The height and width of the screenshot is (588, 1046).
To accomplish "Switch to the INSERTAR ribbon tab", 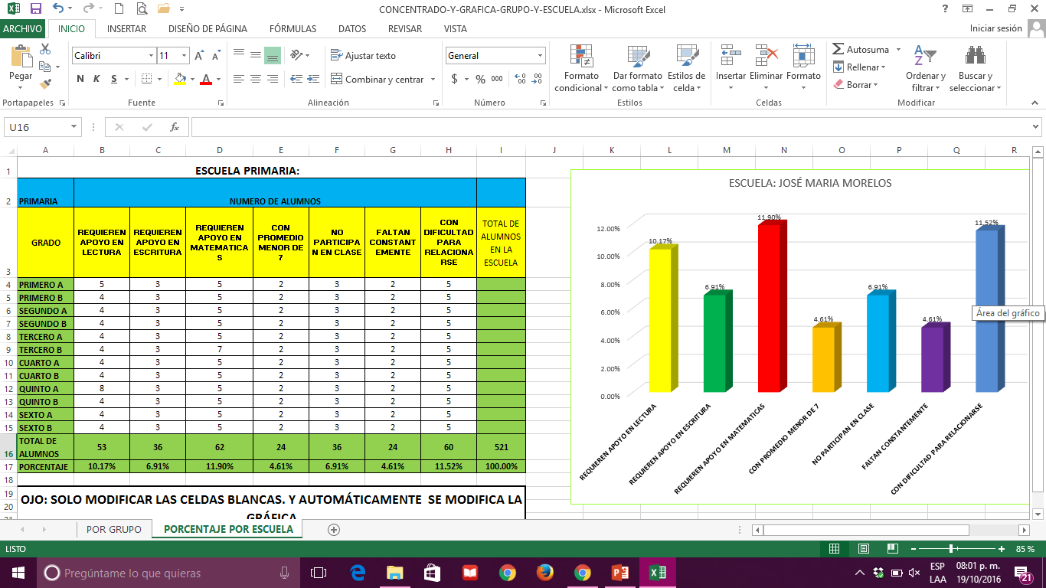I will [126, 29].
